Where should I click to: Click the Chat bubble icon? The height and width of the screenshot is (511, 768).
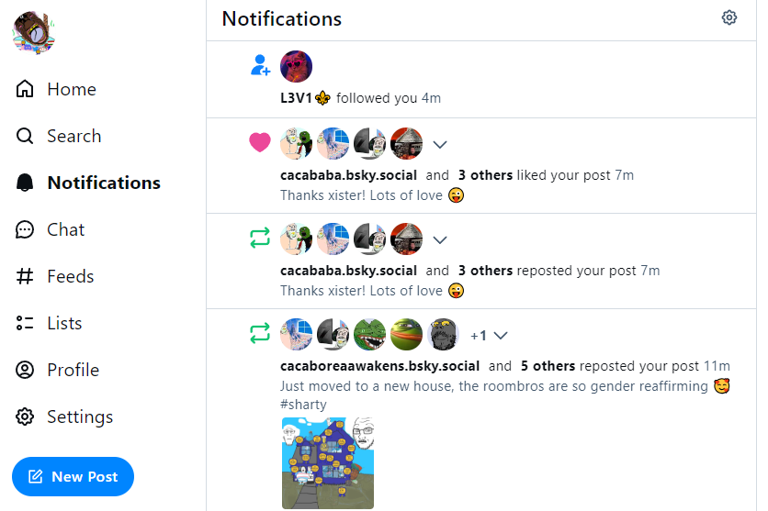click(x=25, y=229)
